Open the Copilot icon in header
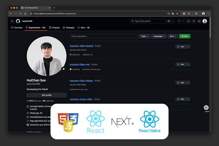The width and height of the screenshot is (219, 146). [169, 21]
